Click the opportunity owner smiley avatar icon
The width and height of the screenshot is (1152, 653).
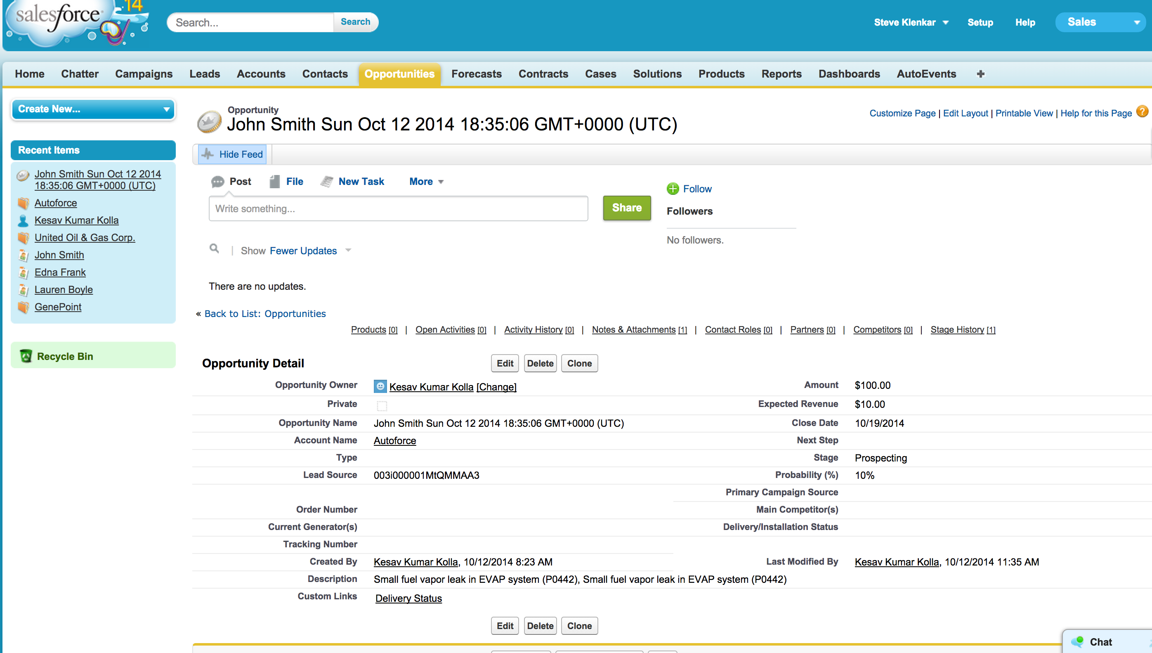[380, 386]
